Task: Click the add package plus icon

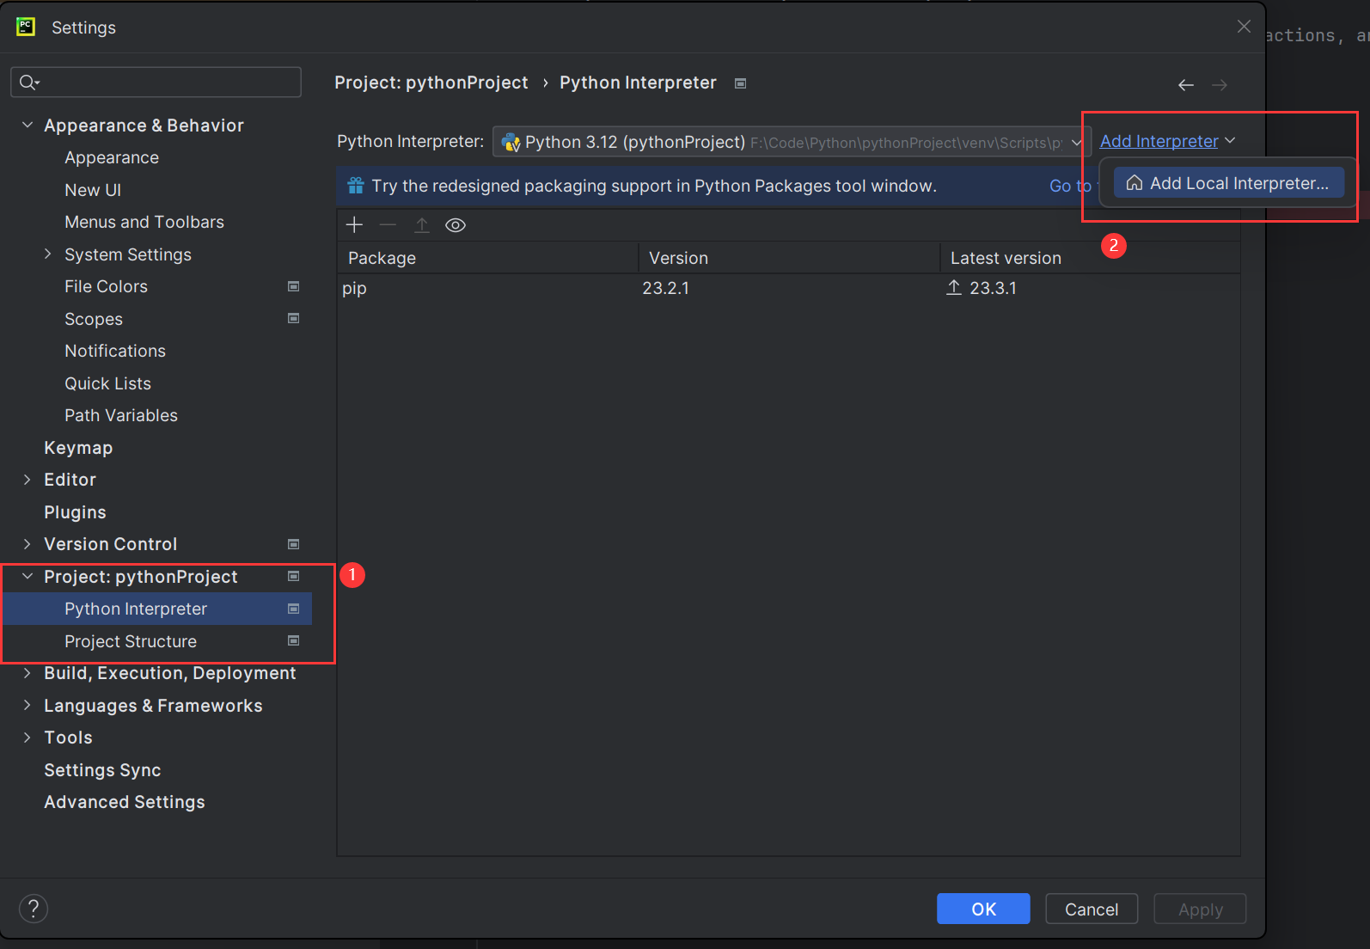Action: pyautogui.click(x=354, y=225)
